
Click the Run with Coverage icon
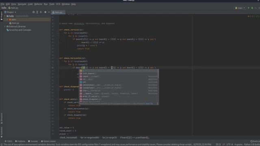[x=256, y=8]
